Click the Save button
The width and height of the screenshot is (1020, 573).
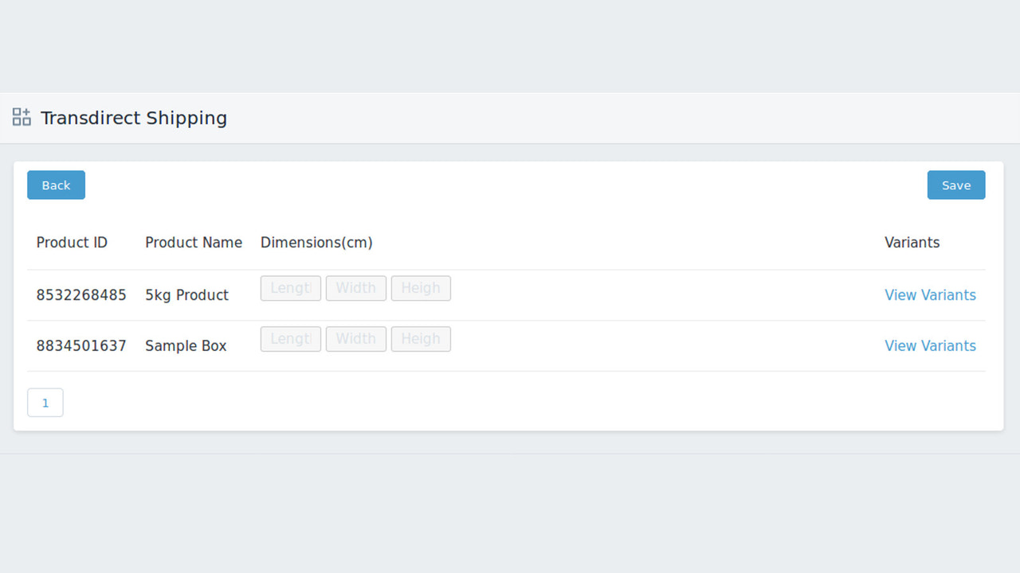955,185
